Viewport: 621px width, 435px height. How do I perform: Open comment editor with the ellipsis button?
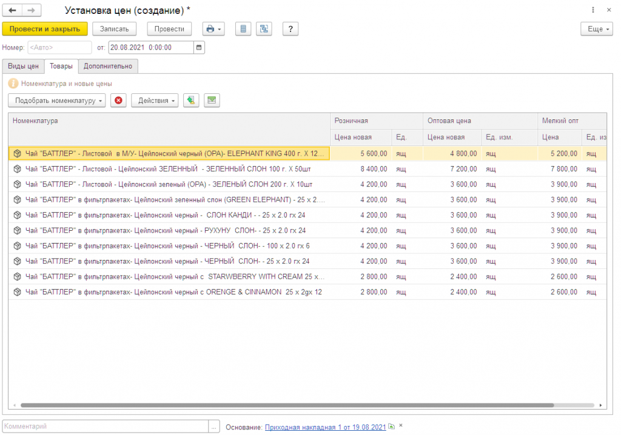coord(214,427)
